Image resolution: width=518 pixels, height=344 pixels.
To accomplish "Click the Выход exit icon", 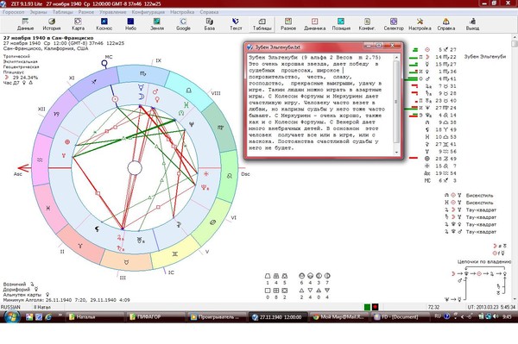I will tap(472, 24).
